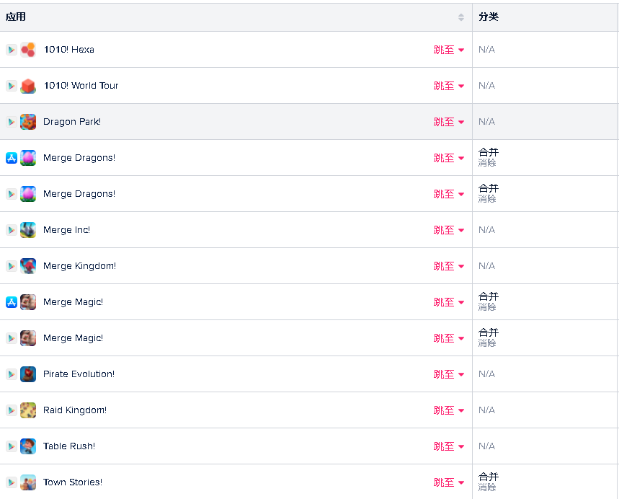Click the 1010! World Tour app icon

(x=28, y=86)
